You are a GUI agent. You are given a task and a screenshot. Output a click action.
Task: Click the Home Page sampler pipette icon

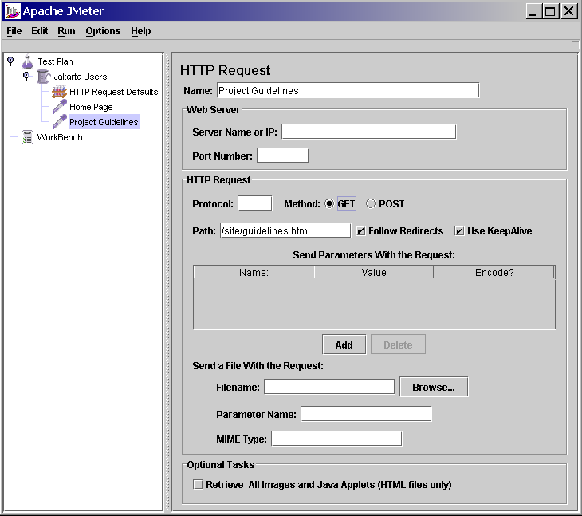[x=59, y=107]
